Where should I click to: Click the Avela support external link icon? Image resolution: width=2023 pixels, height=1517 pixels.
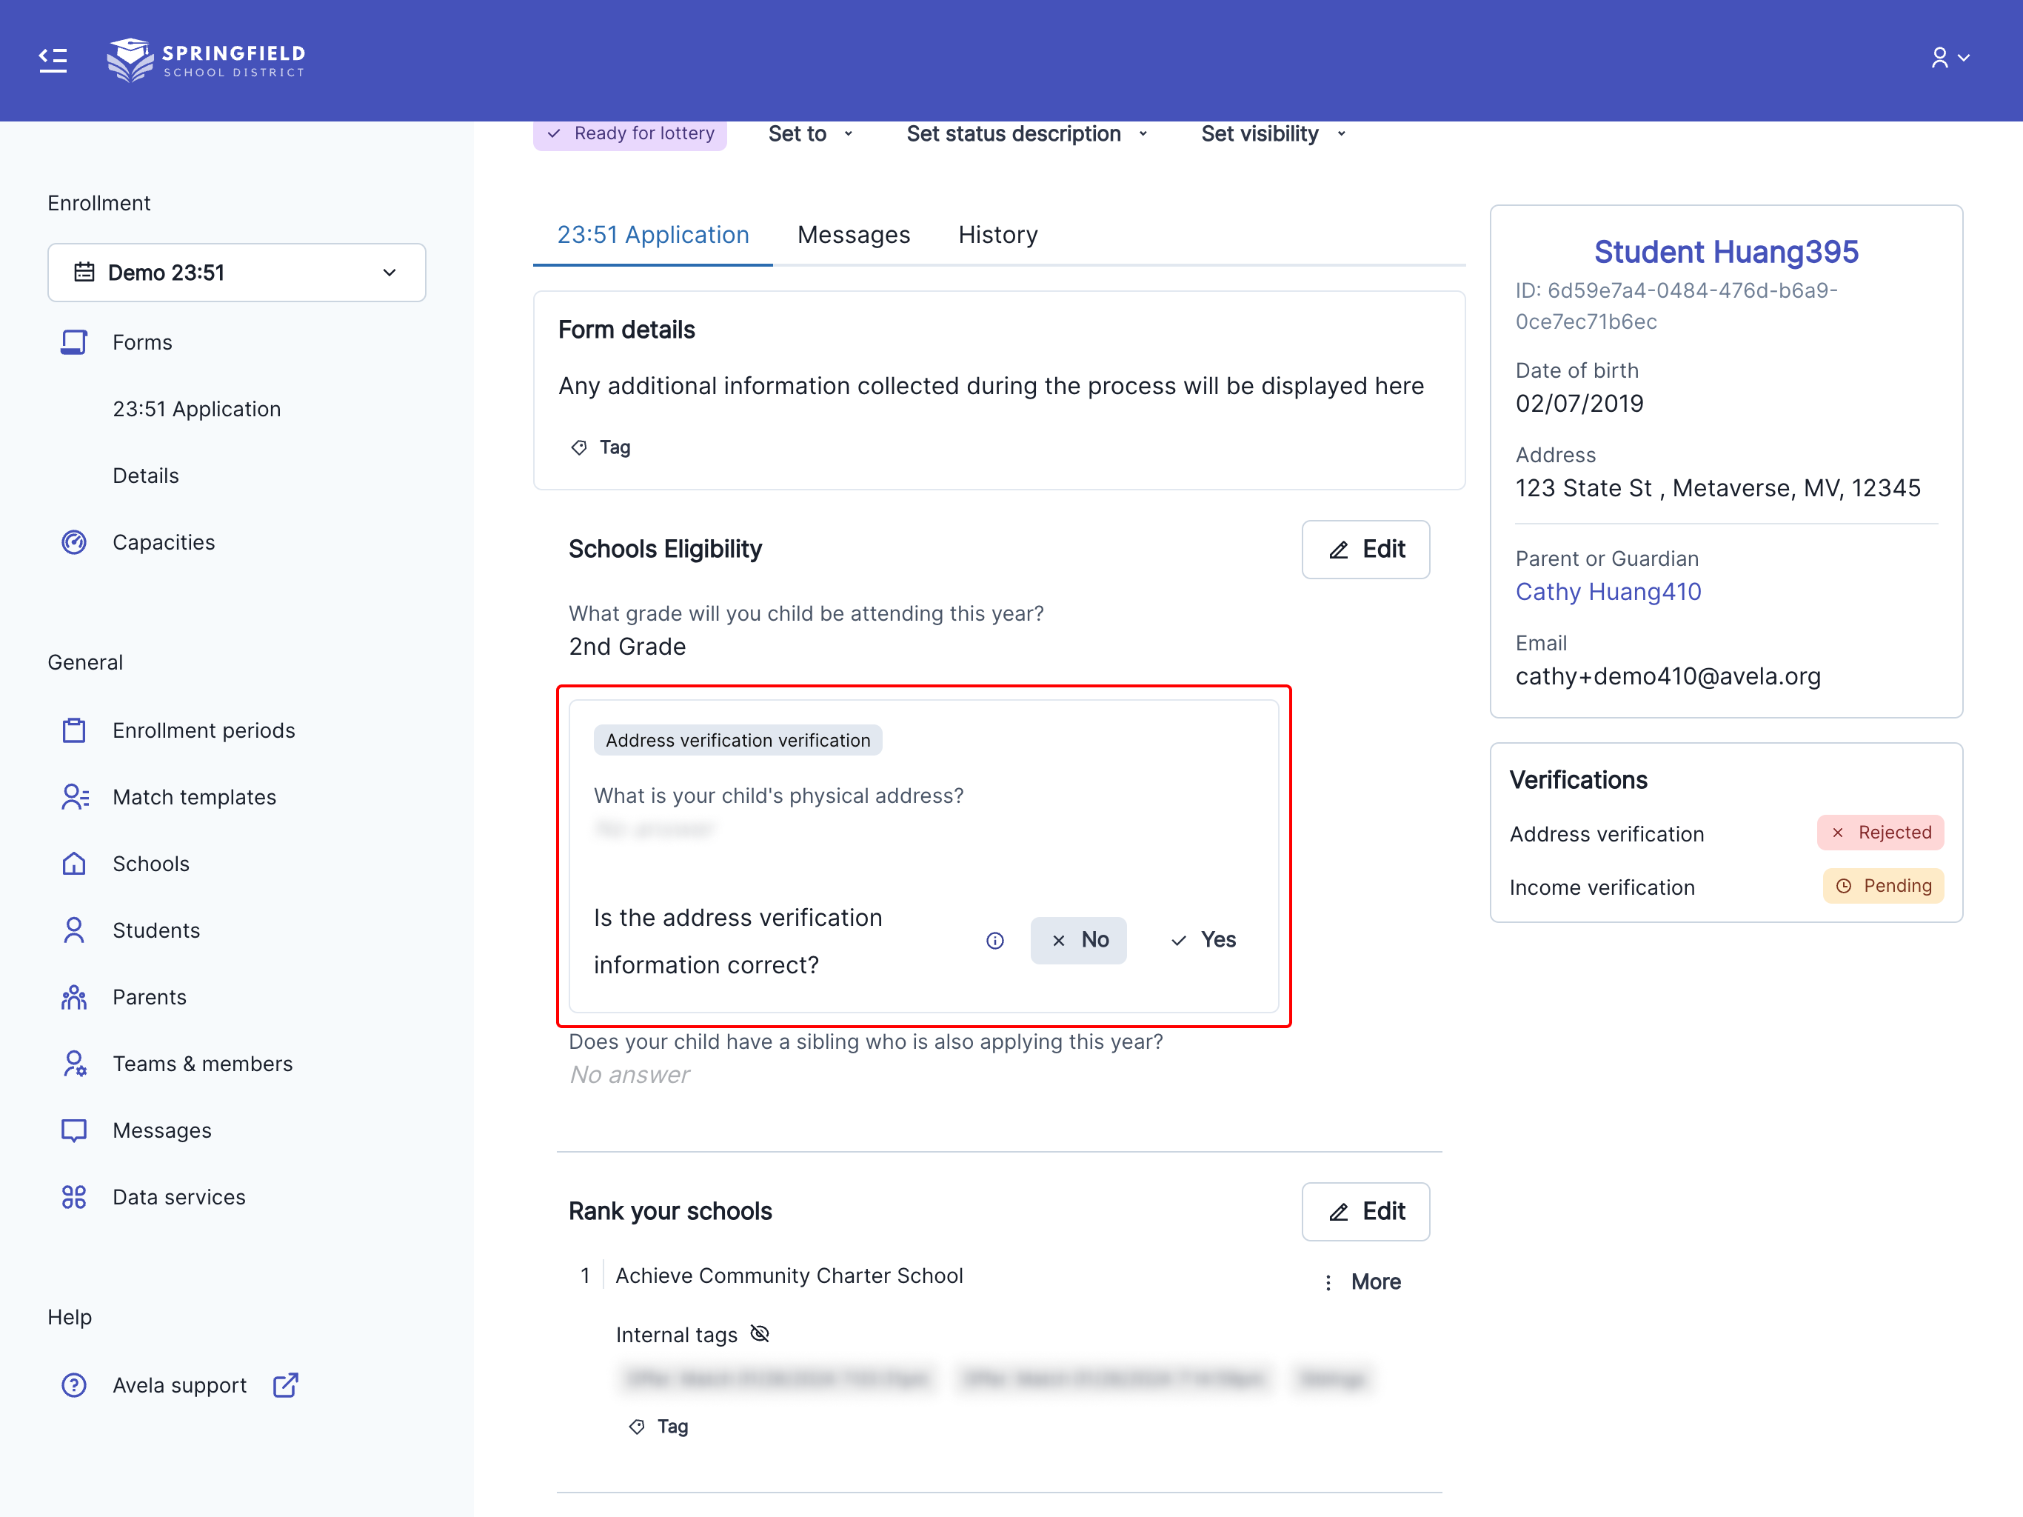coord(285,1385)
